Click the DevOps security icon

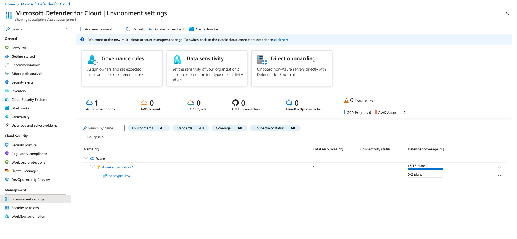click(x=7, y=179)
